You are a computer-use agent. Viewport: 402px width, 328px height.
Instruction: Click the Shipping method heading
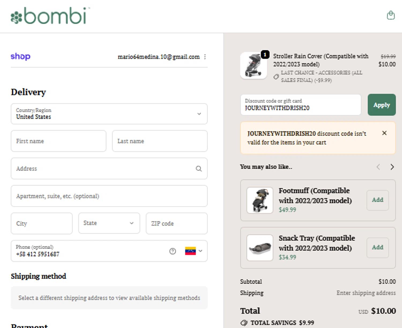pyautogui.click(x=39, y=276)
